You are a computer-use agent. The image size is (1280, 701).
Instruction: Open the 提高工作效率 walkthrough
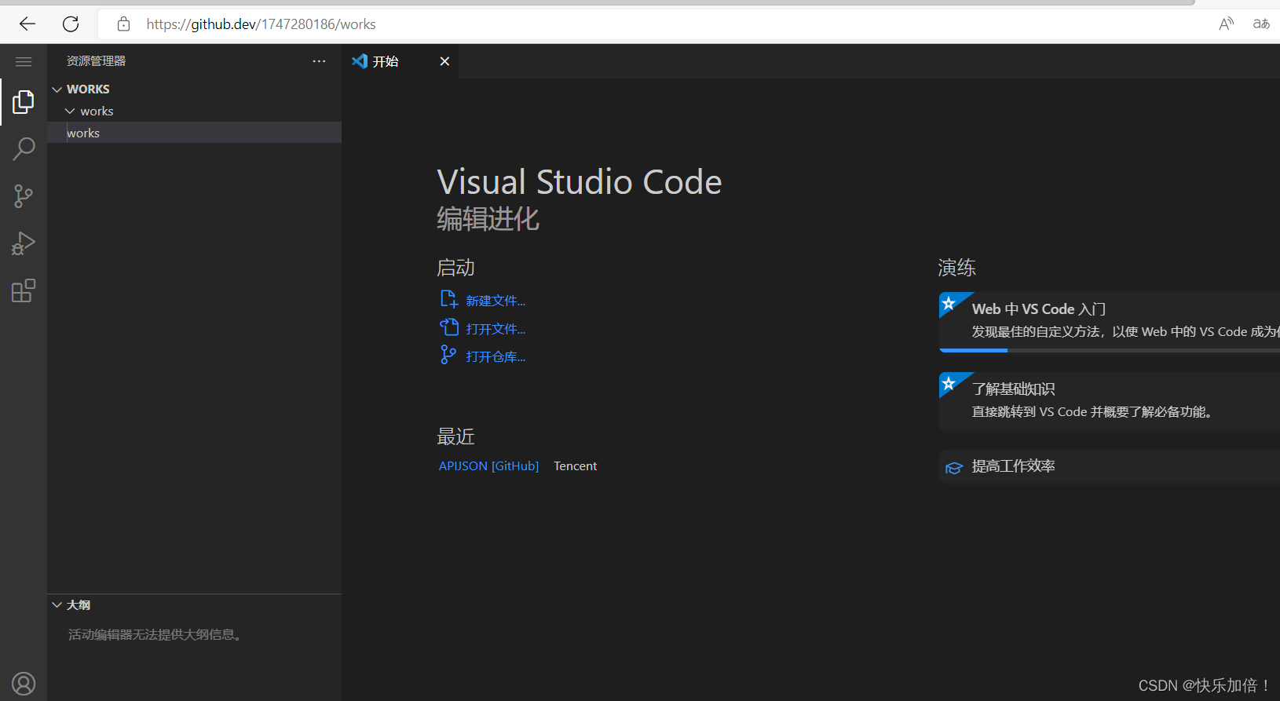1110,466
